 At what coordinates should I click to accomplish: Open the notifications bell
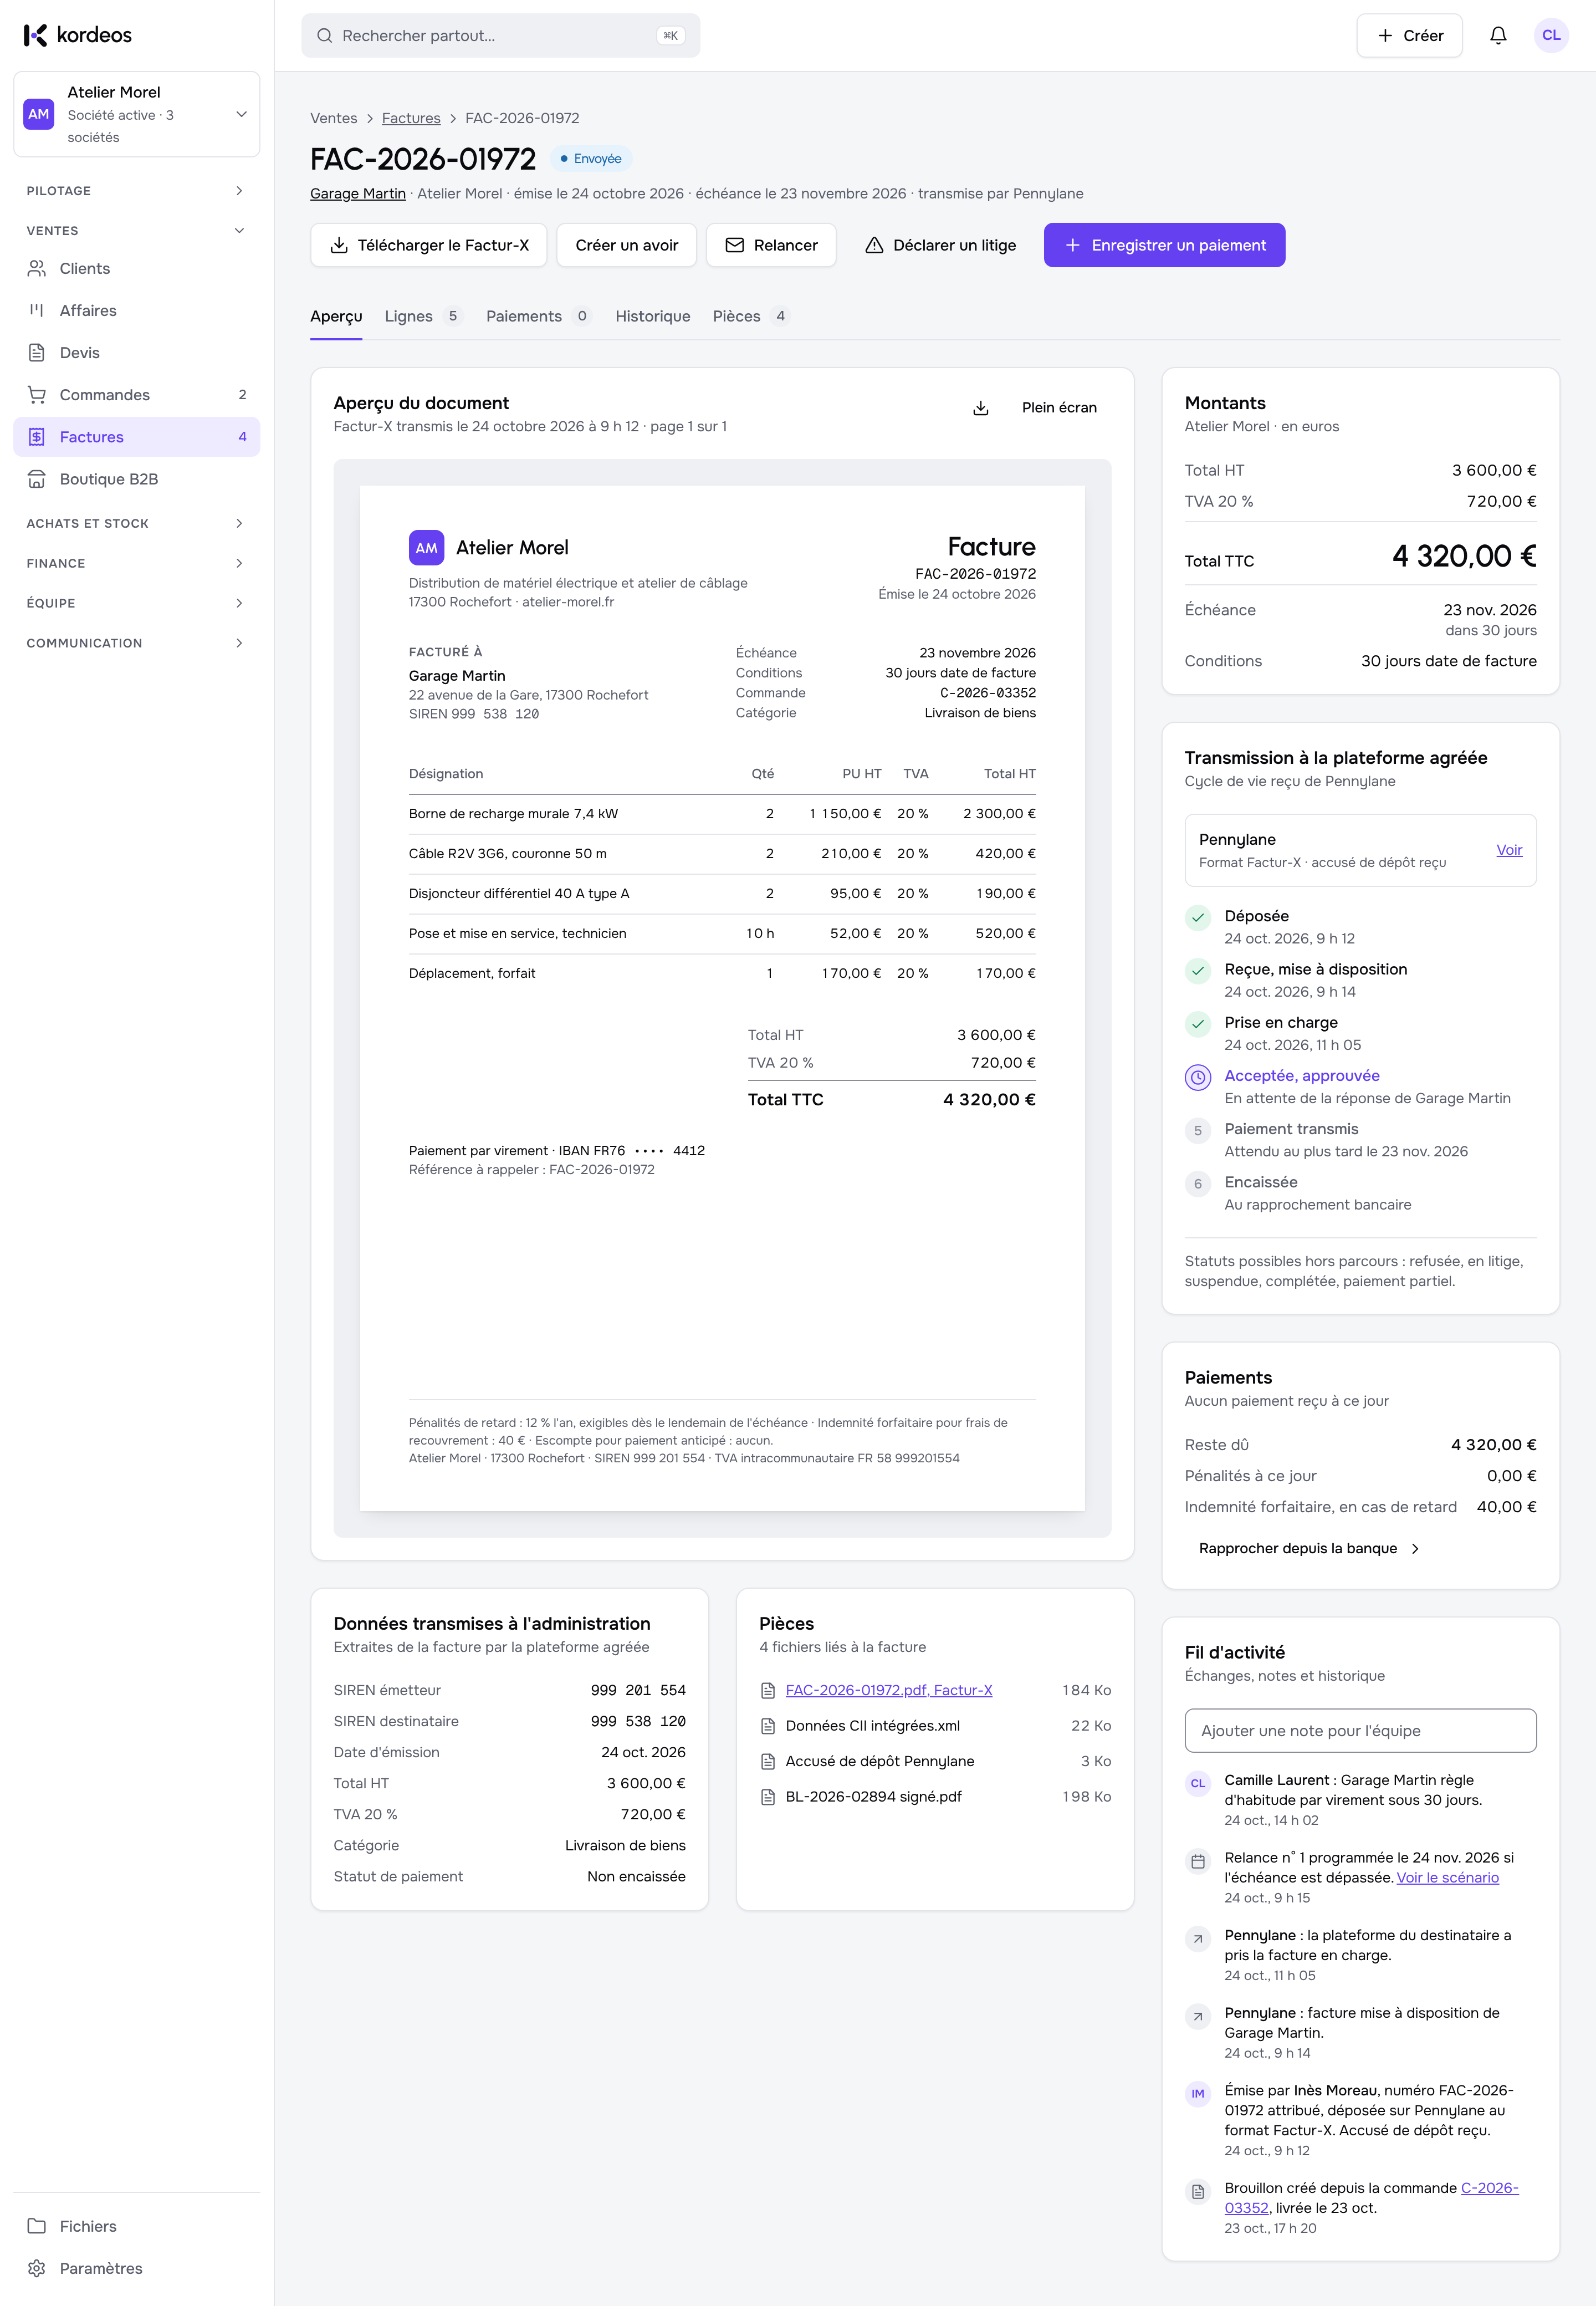click(1497, 35)
